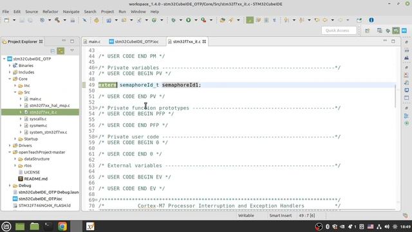Screen dimensions: 412x232
Task: Click the network tray icon
Action: click(x=379, y=226)
